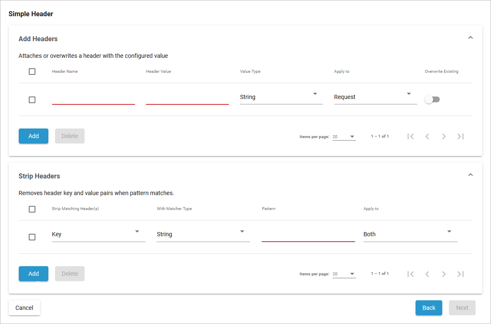Viewport: 491px width, 324px height.
Task: Open Items per page selector under Add Headers
Action: [x=344, y=136]
